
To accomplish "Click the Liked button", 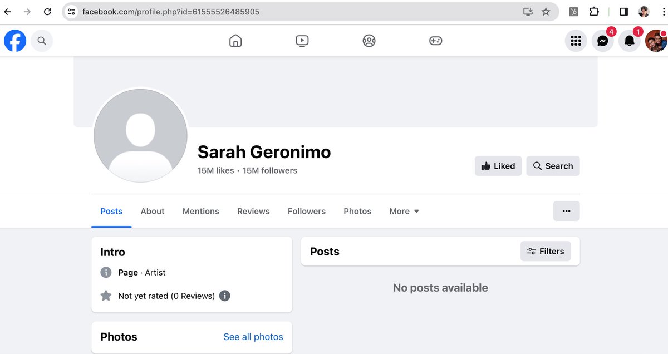I will point(498,166).
